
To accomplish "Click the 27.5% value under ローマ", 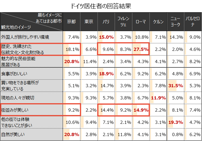I will 141,49.
